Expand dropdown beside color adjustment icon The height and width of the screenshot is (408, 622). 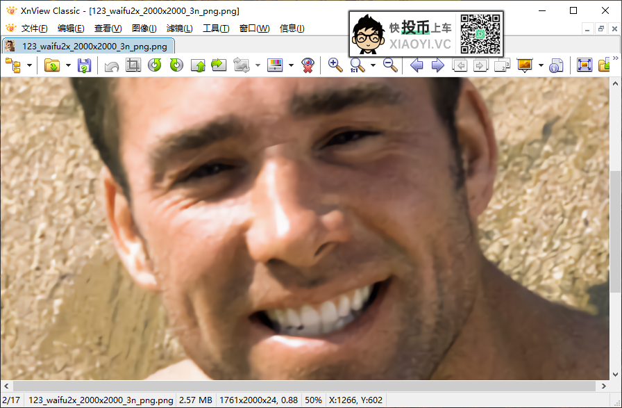click(291, 65)
